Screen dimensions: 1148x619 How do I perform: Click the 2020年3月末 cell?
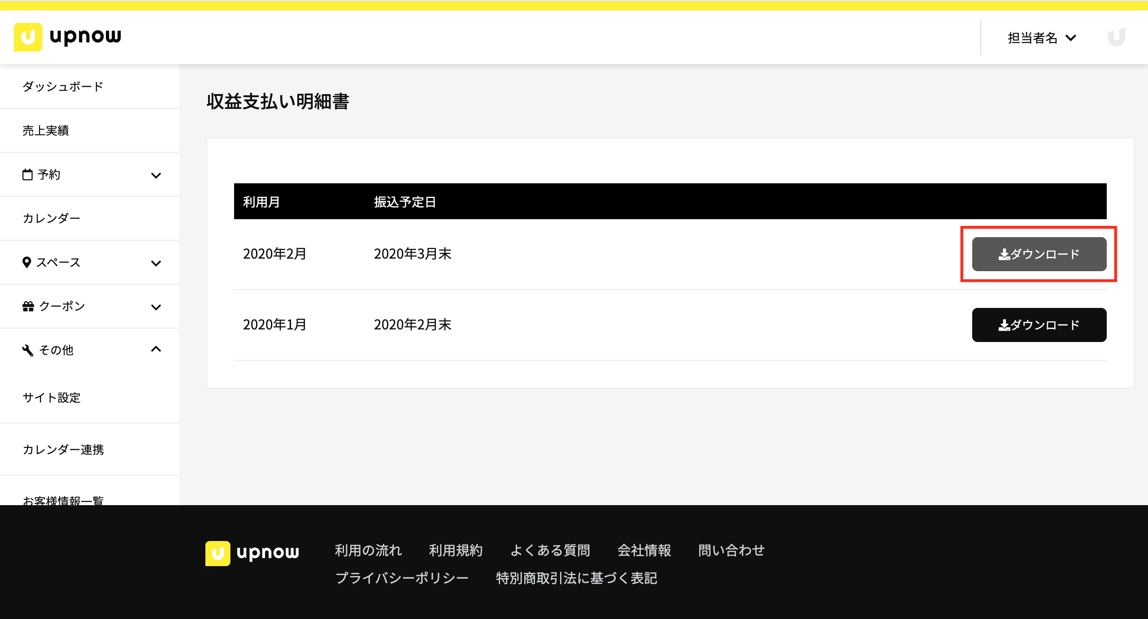[413, 254]
